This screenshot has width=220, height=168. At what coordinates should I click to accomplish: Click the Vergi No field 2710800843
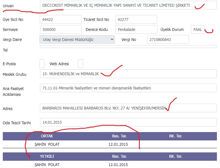point(168,40)
